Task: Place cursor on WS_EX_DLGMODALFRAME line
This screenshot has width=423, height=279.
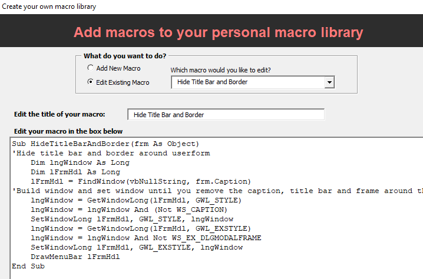Action: click(146, 238)
